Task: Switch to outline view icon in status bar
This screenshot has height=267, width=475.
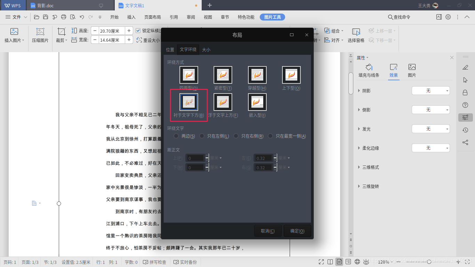Action: click(x=348, y=262)
